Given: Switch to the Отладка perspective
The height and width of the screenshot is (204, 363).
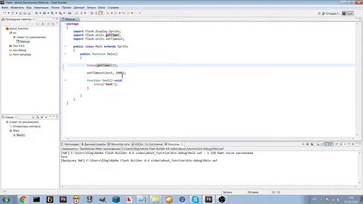Looking at the screenshot, I should pos(331,14).
